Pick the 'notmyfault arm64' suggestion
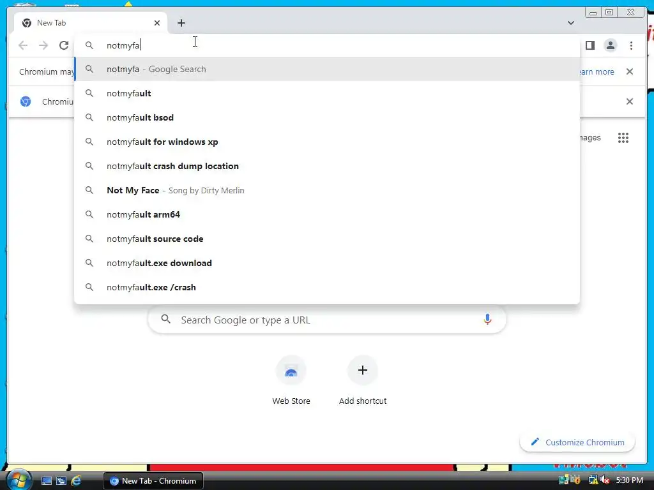This screenshot has height=490, width=654. point(327,214)
